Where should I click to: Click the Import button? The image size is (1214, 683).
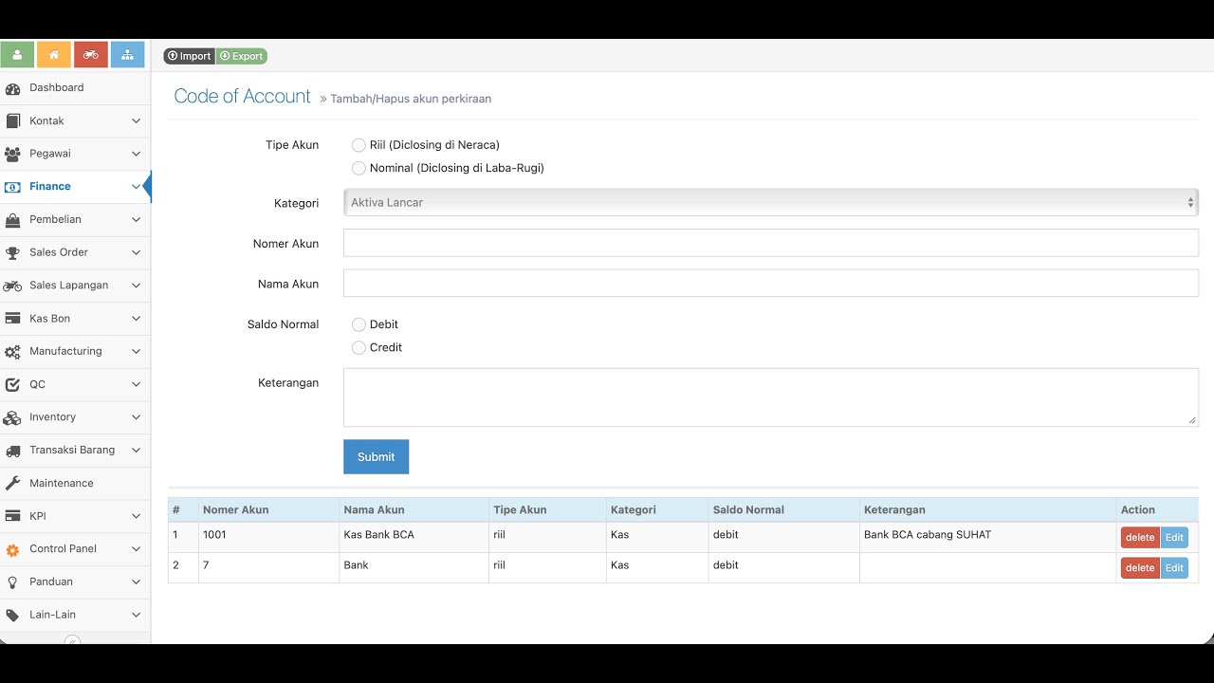click(x=189, y=56)
